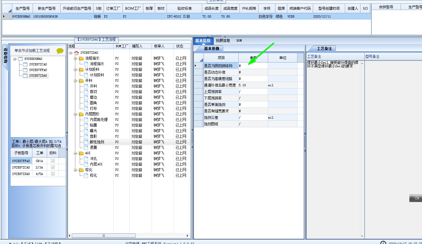Click the node icon for 2V2BD7ICA0
Viewport: 422px width, 244px height.
25,65
